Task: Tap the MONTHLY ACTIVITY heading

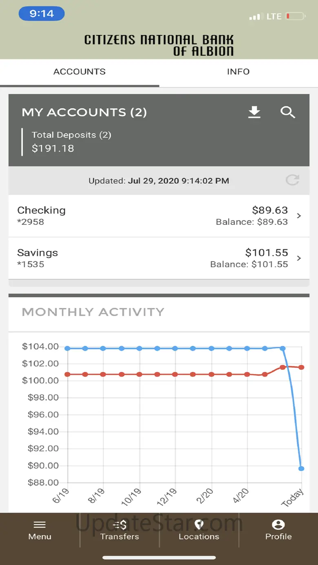Action: click(x=93, y=312)
